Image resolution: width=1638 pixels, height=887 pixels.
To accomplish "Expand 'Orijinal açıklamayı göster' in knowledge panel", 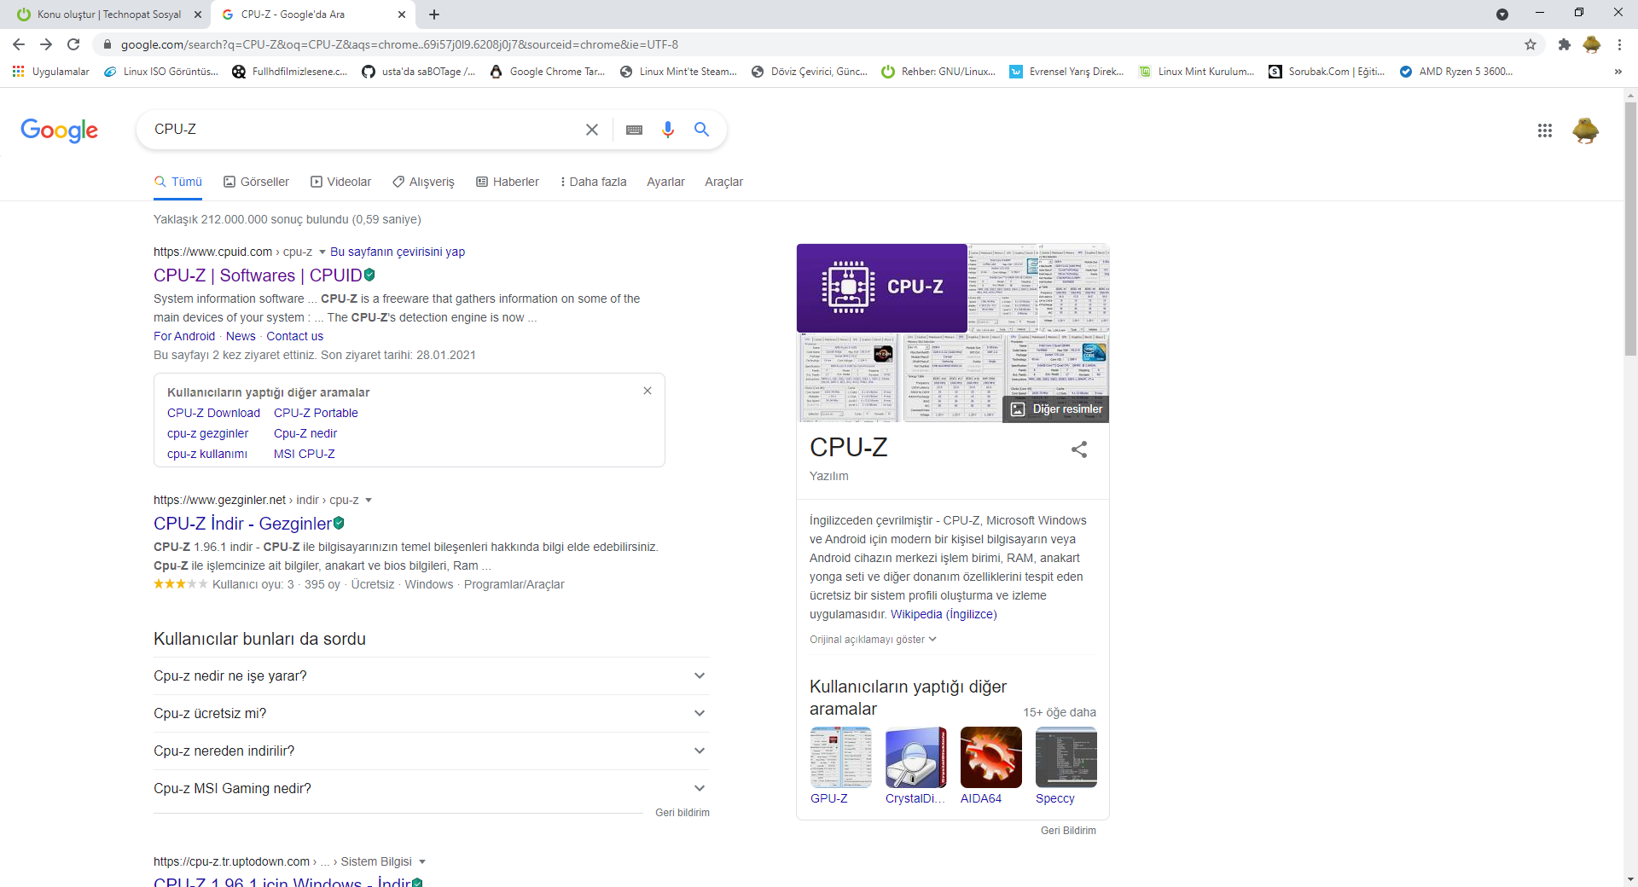I will tap(873, 640).
